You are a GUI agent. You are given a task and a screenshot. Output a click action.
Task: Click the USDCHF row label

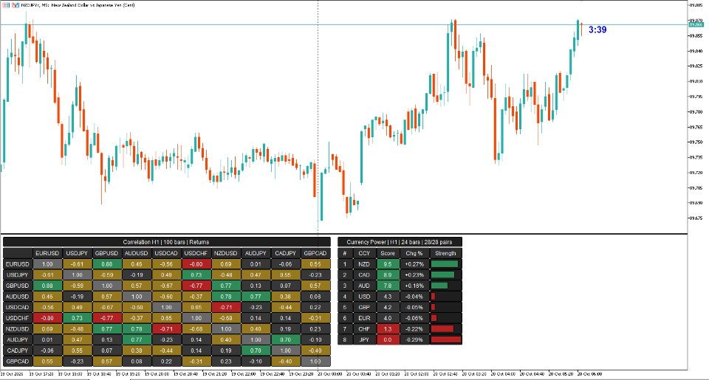18,318
